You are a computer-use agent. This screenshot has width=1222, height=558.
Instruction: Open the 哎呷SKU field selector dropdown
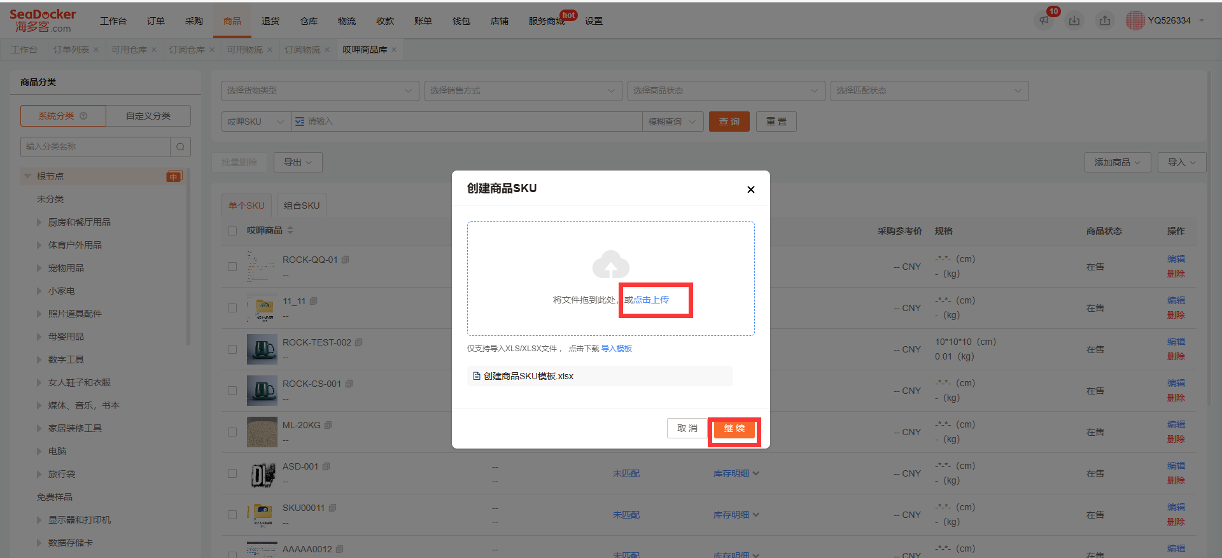point(256,122)
